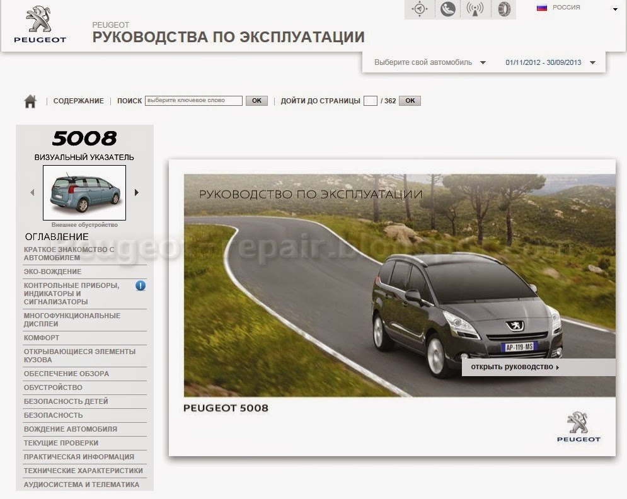The height and width of the screenshot is (499, 627).
Task: Click the Peugeot 5008 cover image
Action: point(400,285)
